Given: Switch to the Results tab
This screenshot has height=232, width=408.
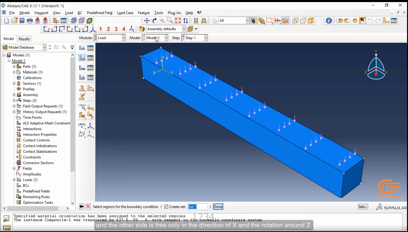Looking at the screenshot, I should 24,39.
